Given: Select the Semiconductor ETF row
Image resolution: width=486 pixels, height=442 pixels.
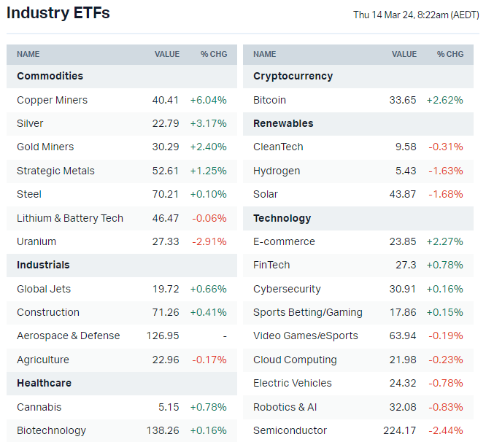Looking at the screenshot, I should (290, 430).
